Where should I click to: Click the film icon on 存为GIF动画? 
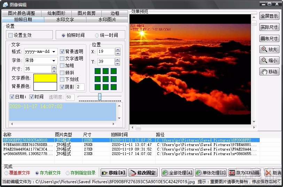tap(232, 173)
